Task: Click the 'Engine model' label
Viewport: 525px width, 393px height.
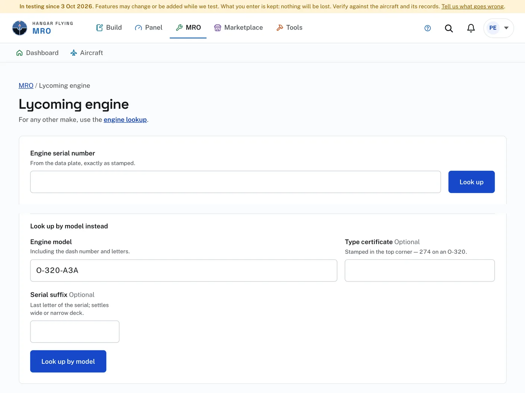Action: pos(51,242)
